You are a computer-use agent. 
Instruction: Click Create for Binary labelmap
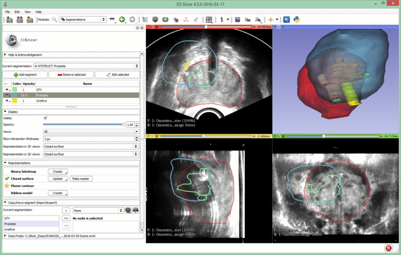[58, 171]
